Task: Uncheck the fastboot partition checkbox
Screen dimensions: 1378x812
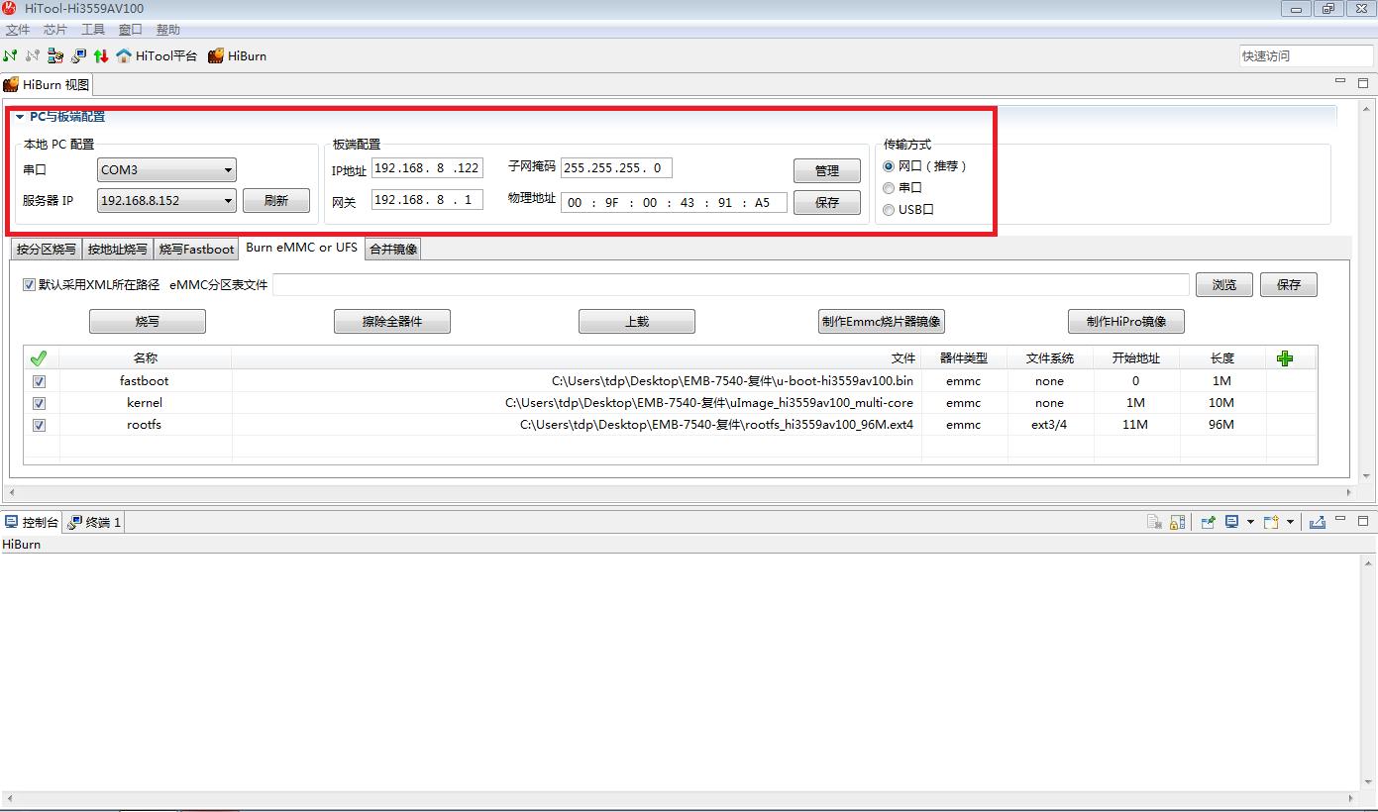Action: click(39, 381)
